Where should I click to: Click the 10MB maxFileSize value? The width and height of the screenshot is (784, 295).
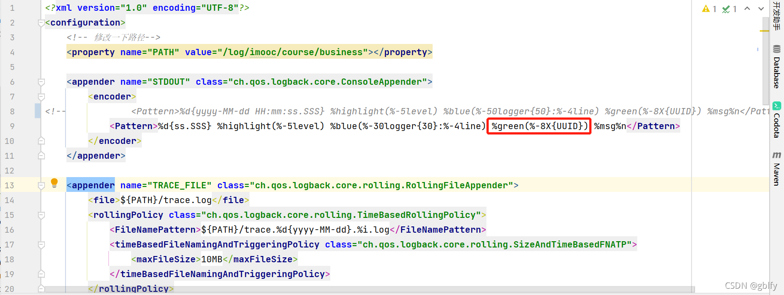click(x=212, y=260)
